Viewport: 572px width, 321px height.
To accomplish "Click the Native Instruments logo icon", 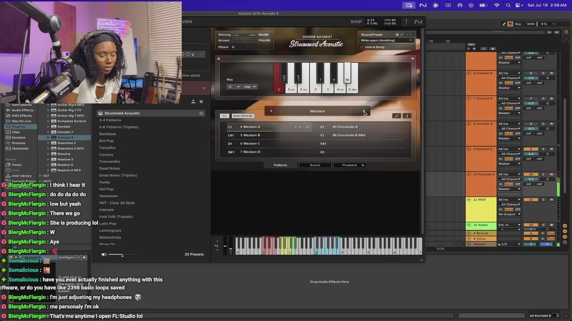I will point(418,21).
